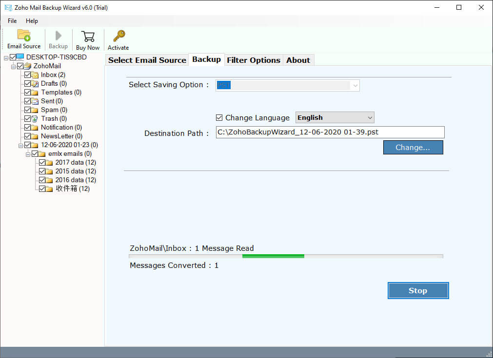This screenshot has width=493, height=358.
Task: Click 'ZohoMail\Inbox : 1 Message Read' text
Action: pos(192,248)
